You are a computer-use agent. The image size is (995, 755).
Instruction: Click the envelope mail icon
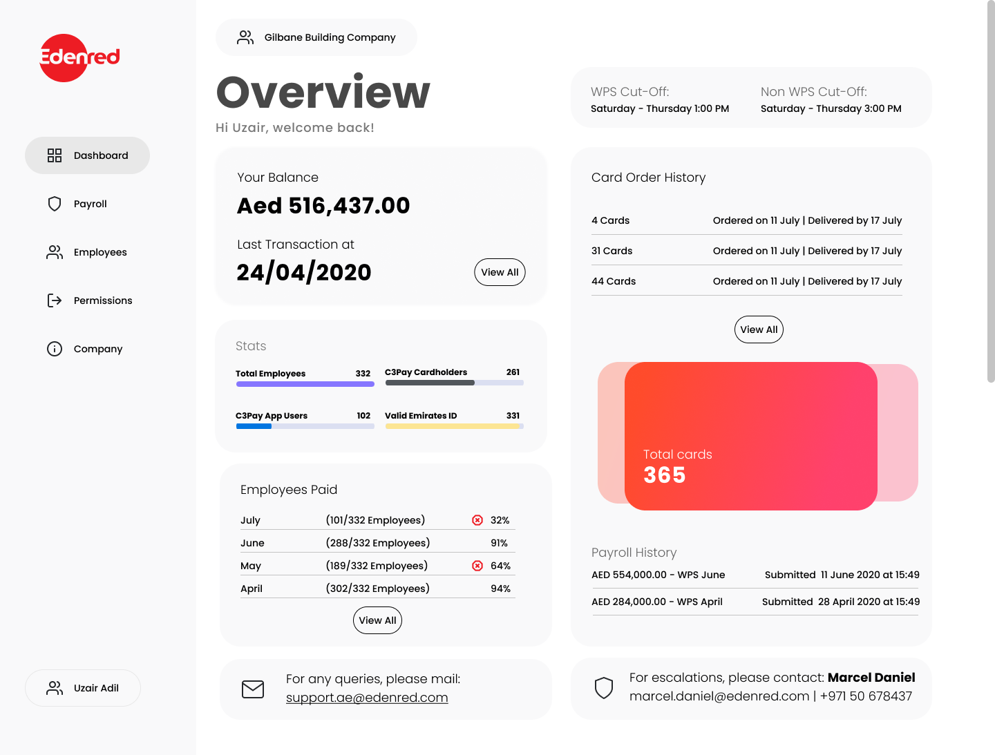[253, 689]
